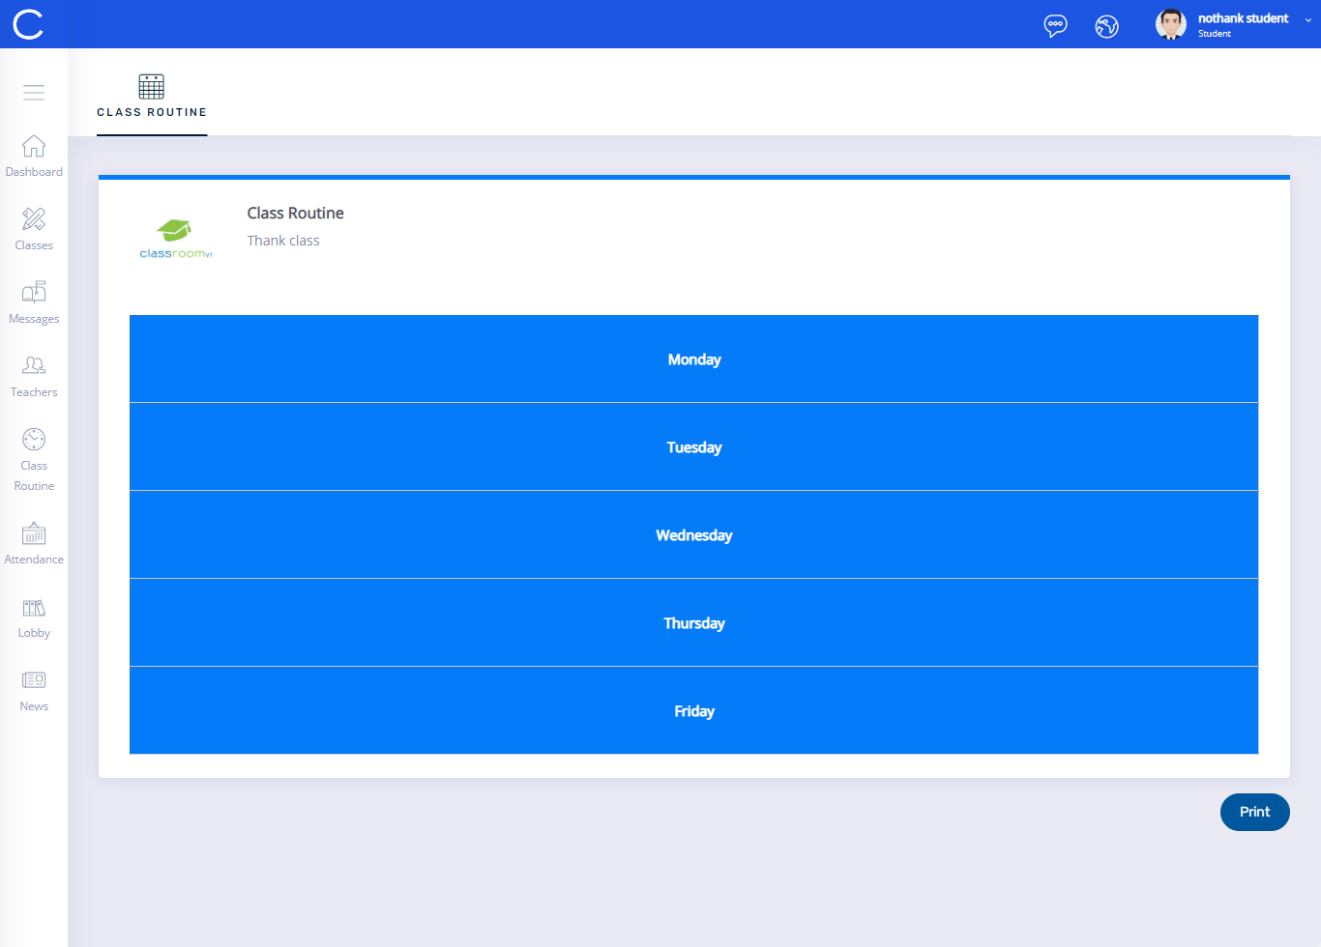This screenshot has width=1321, height=947.
Task: Open the News sidebar icon
Action: click(34, 680)
